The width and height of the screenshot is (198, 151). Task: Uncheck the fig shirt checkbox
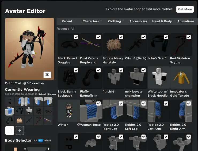pyautogui.click(x=121, y=70)
